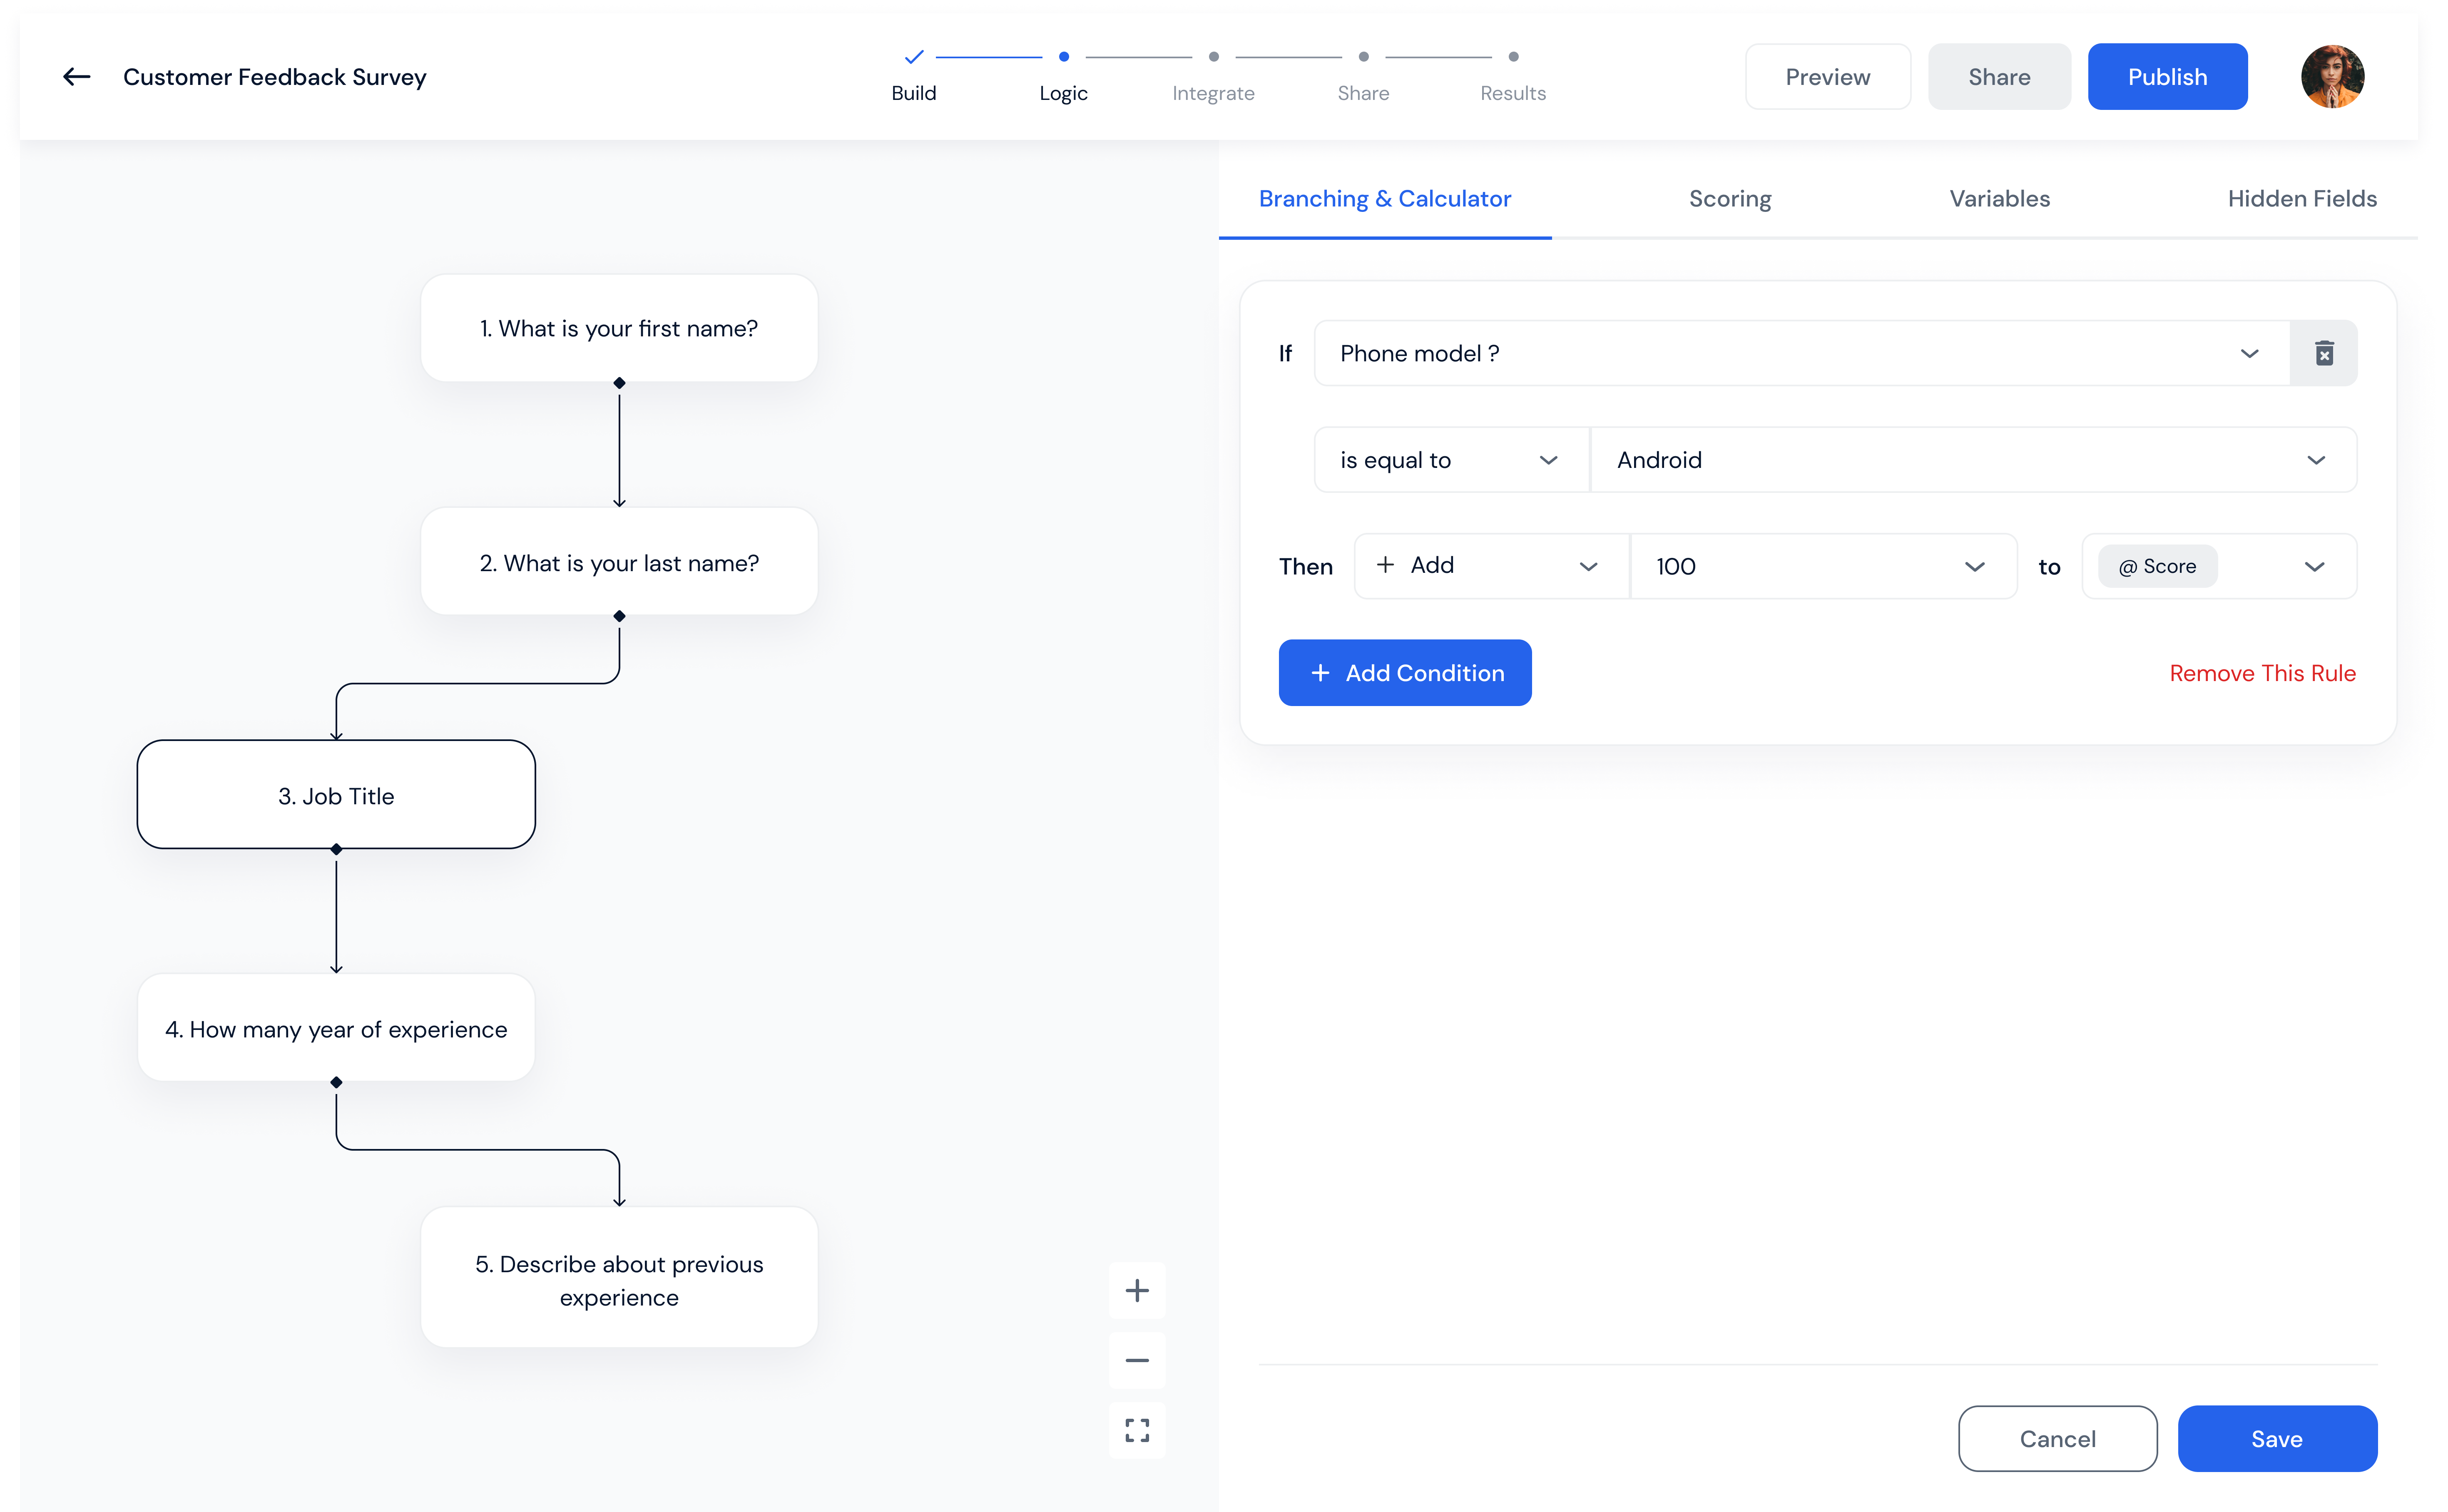This screenshot has height=1512, width=2448.
Task: Click the Logic step indicator dot
Action: pyautogui.click(x=1063, y=57)
